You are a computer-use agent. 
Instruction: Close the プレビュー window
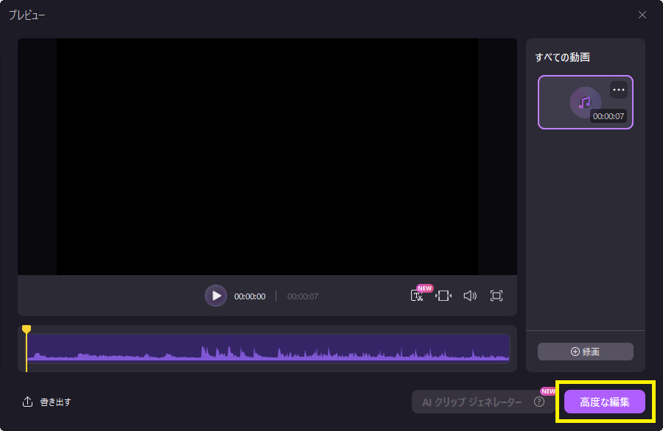coord(642,15)
